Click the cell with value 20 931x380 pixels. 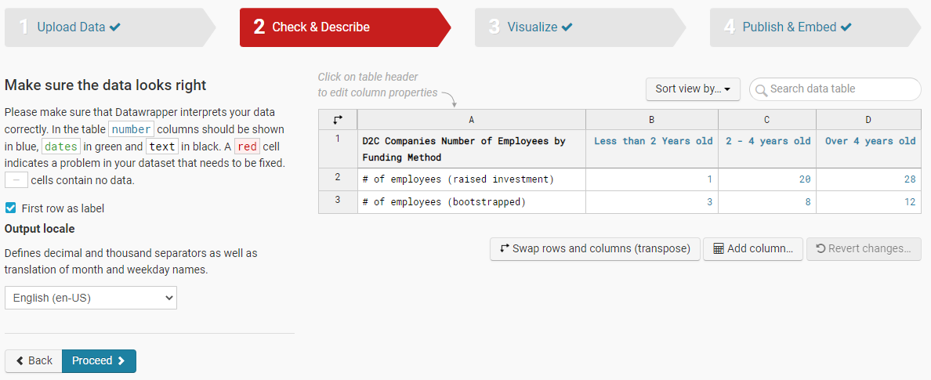[766, 179]
